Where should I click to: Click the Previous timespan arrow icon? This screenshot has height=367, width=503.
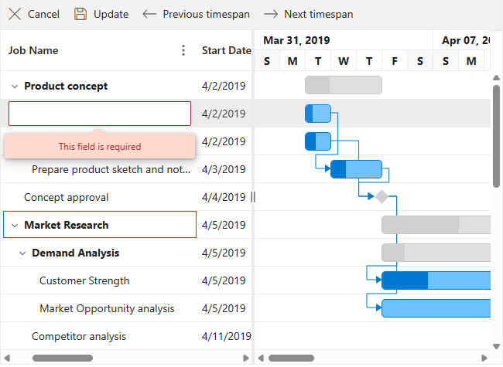149,14
